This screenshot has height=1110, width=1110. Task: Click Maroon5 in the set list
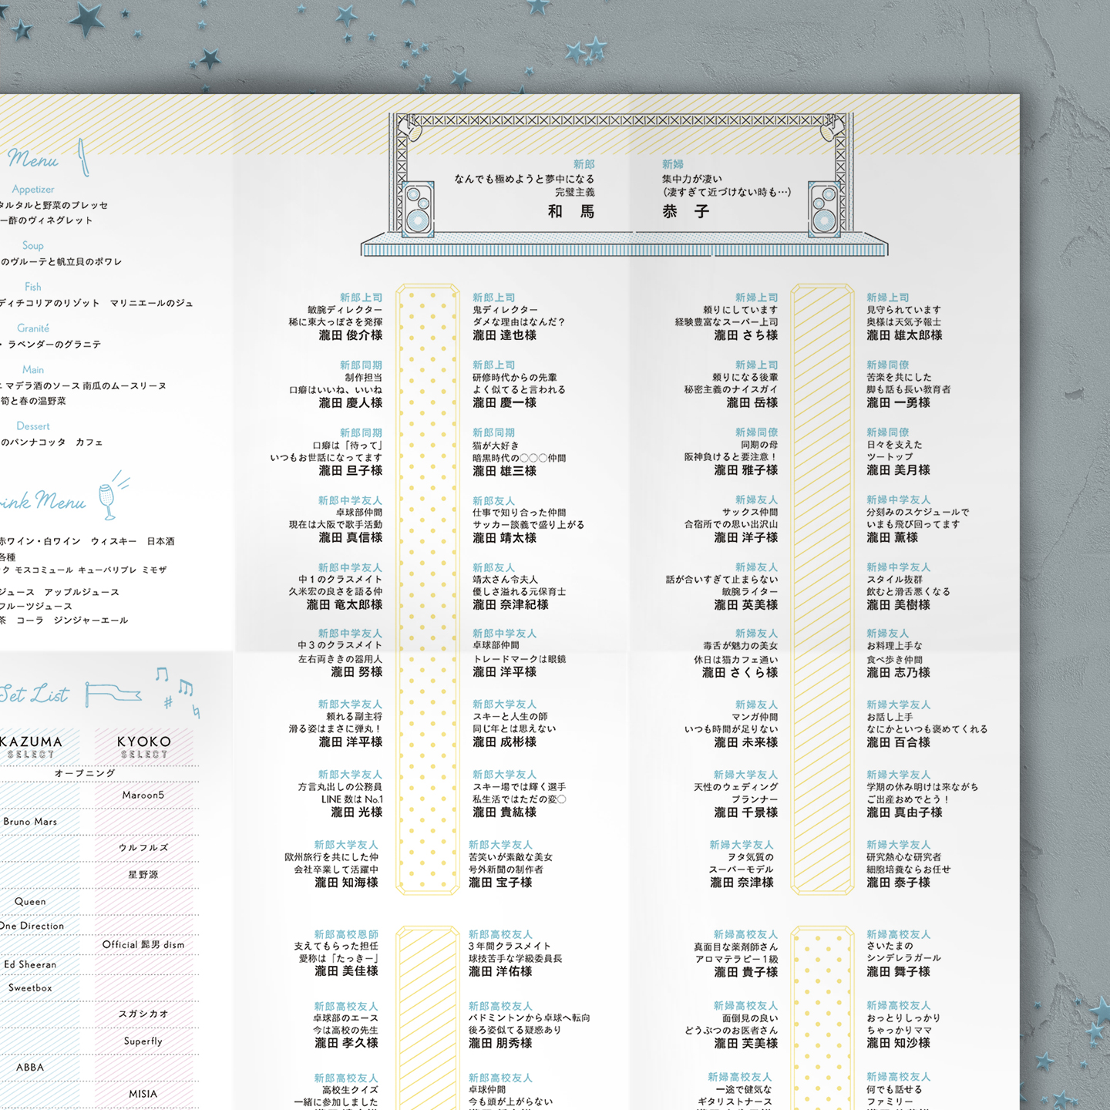point(143,795)
